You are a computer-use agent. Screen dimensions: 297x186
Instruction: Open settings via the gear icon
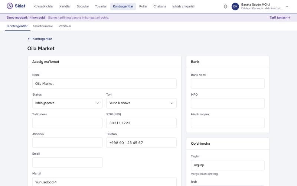coord(225,6)
